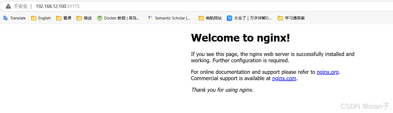Open the 太全了 Zhihu bookmark
This screenshot has width=393, height=113.
pyautogui.click(x=249, y=18)
